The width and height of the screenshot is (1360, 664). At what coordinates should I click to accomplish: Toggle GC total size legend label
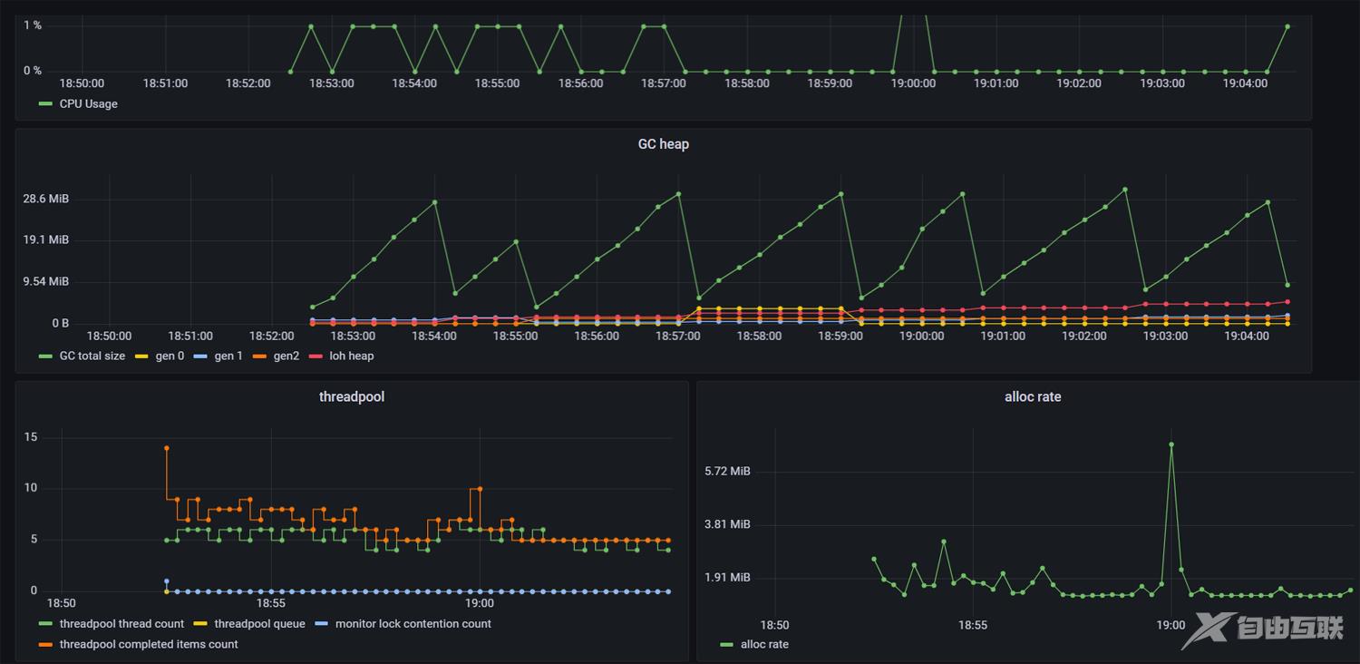[92, 356]
